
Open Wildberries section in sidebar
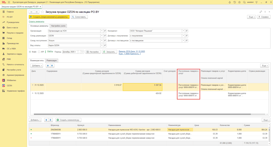coord(11,80)
